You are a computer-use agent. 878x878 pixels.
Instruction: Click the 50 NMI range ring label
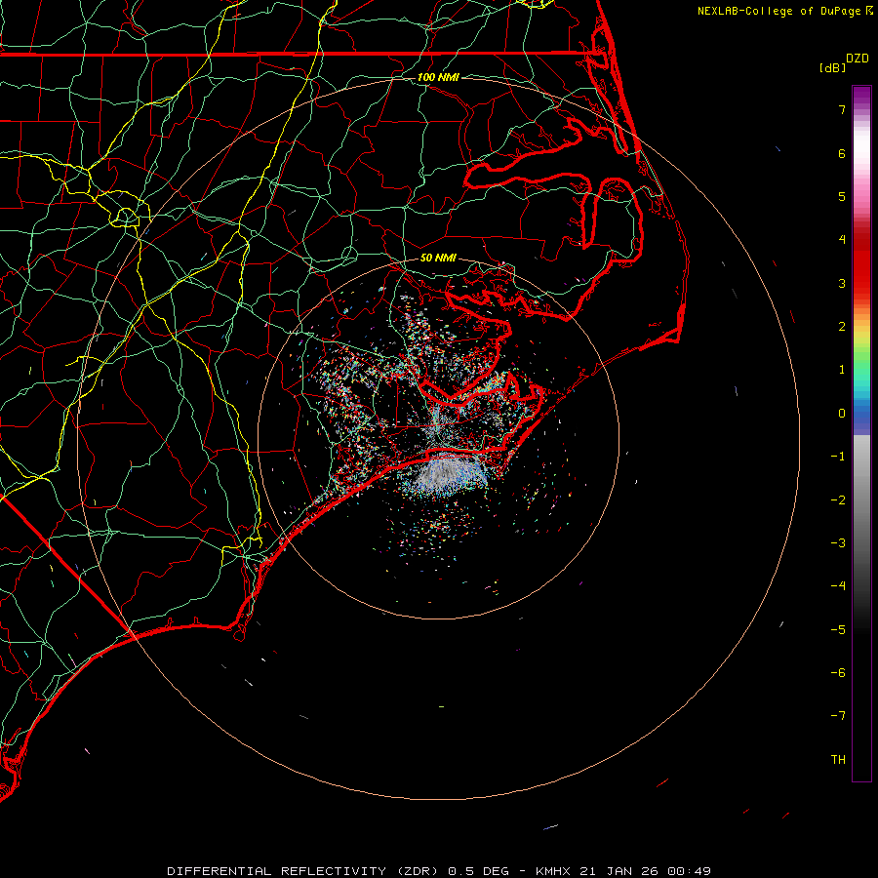pyautogui.click(x=438, y=258)
